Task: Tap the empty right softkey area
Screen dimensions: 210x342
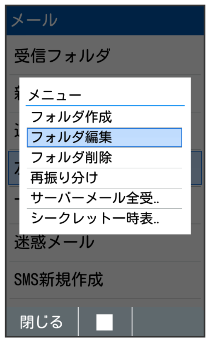Action: (168, 322)
